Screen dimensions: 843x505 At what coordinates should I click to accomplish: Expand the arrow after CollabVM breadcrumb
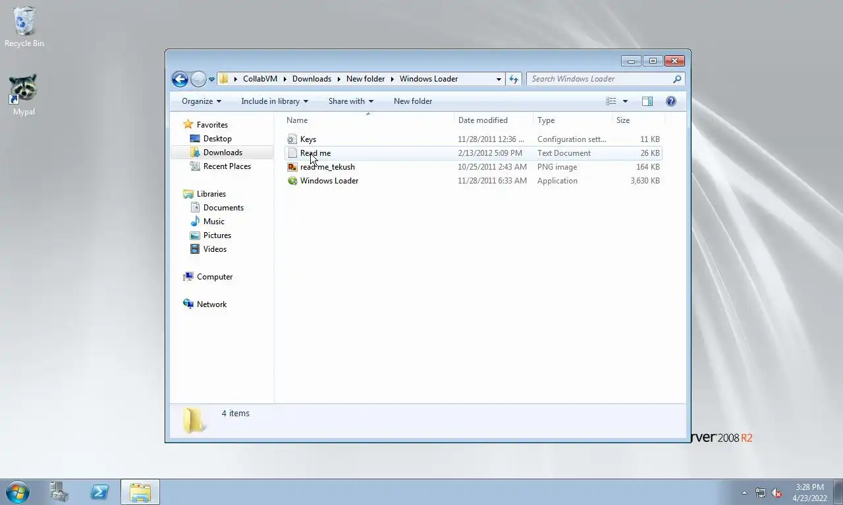click(285, 79)
